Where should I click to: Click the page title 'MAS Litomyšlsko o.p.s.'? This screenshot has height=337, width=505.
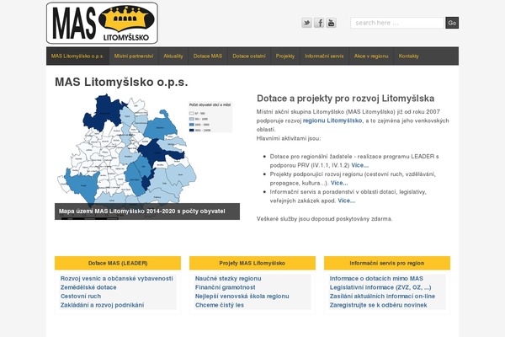click(121, 83)
